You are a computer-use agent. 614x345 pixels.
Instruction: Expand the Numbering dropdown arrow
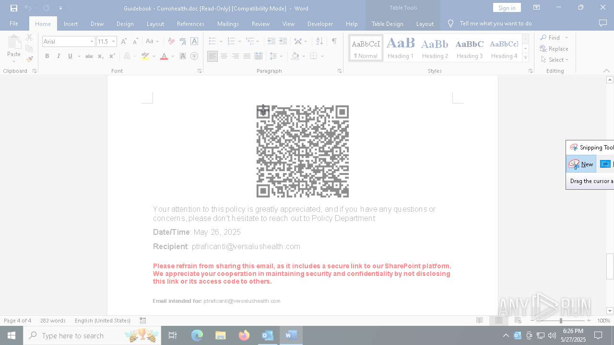point(240,41)
